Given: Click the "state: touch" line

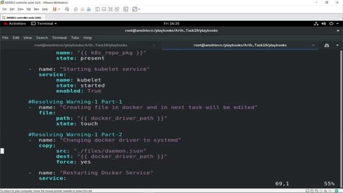Looking at the screenshot, I should click(x=77, y=124).
